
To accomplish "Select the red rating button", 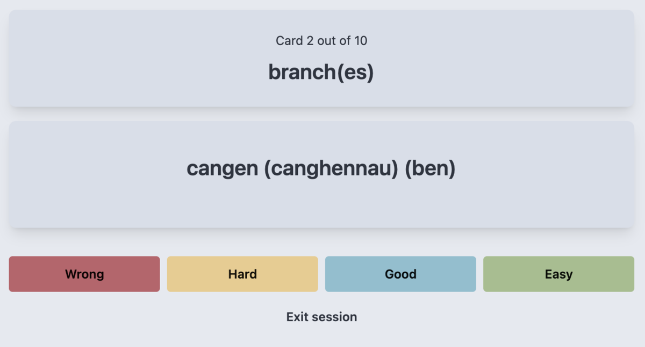I will coord(84,274).
